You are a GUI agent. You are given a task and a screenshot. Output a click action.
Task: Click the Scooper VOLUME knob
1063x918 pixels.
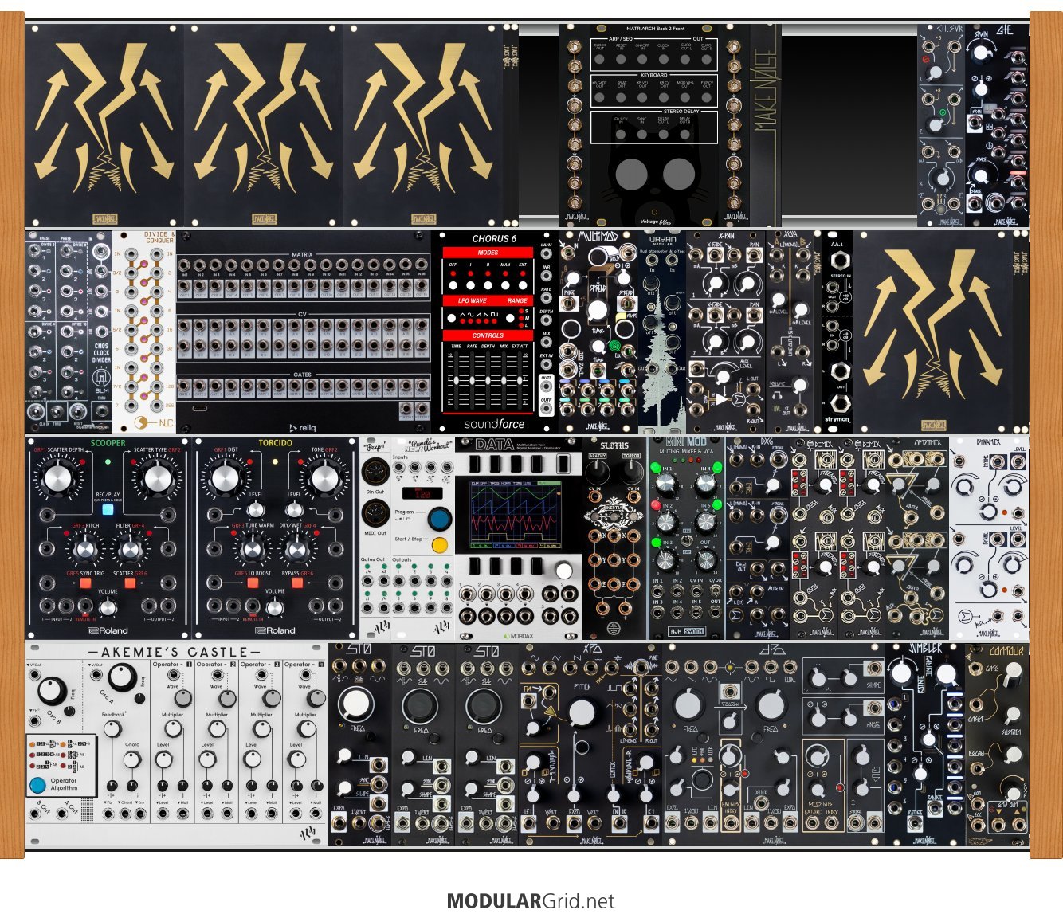tap(108, 608)
